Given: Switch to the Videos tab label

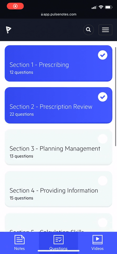Looking at the screenshot, I should click(97, 248).
